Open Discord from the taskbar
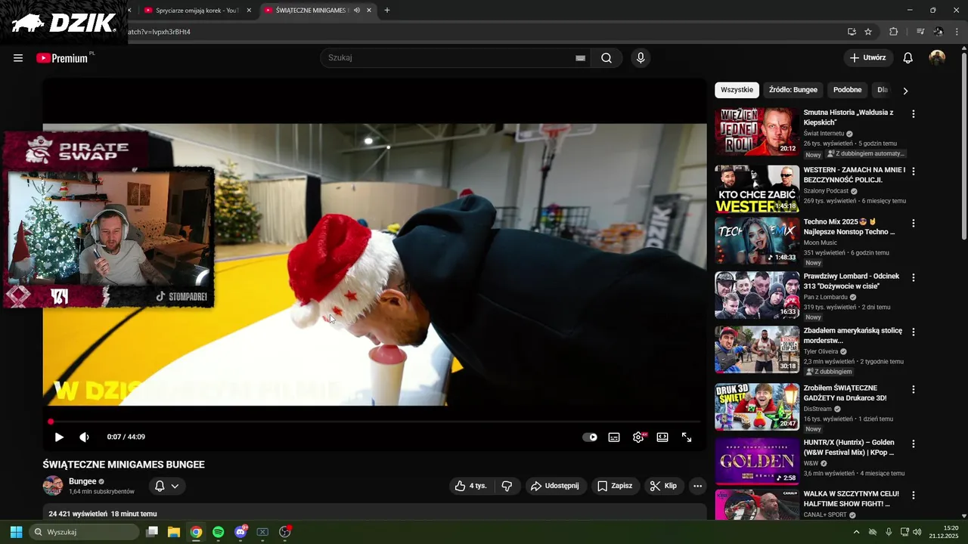The width and height of the screenshot is (968, 544). point(241,532)
